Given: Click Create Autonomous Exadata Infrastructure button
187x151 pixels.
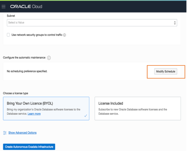Looking at the screenshot, I should [29, 147].
